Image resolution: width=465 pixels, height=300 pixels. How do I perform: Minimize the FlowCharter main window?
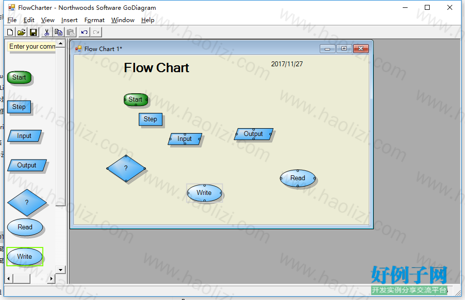point(405,7)
